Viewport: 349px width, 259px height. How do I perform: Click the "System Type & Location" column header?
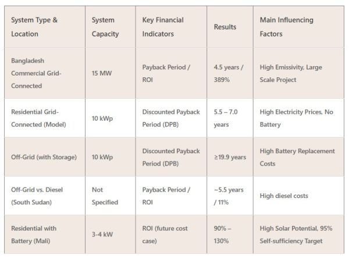tap(34, 27)
